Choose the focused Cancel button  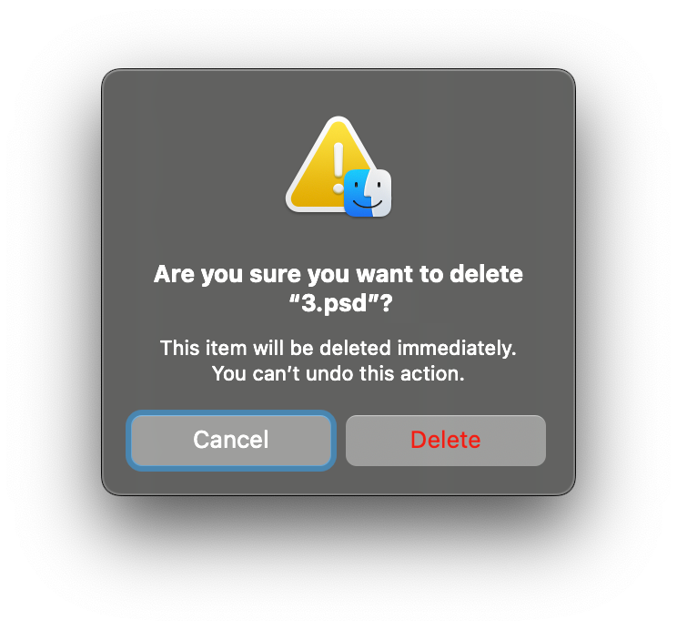click(231, 441)
